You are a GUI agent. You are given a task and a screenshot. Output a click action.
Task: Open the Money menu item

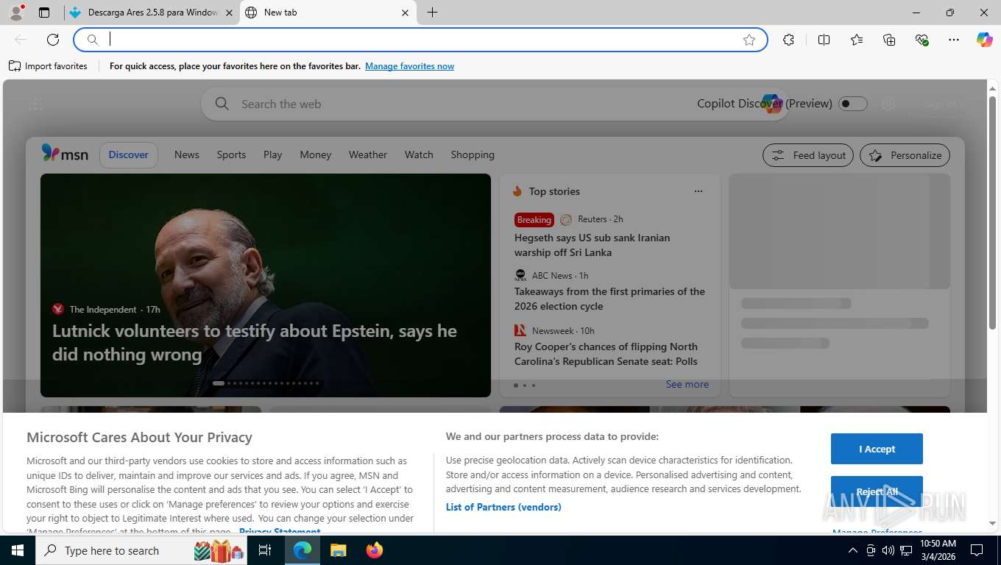[x=316, y=154]
